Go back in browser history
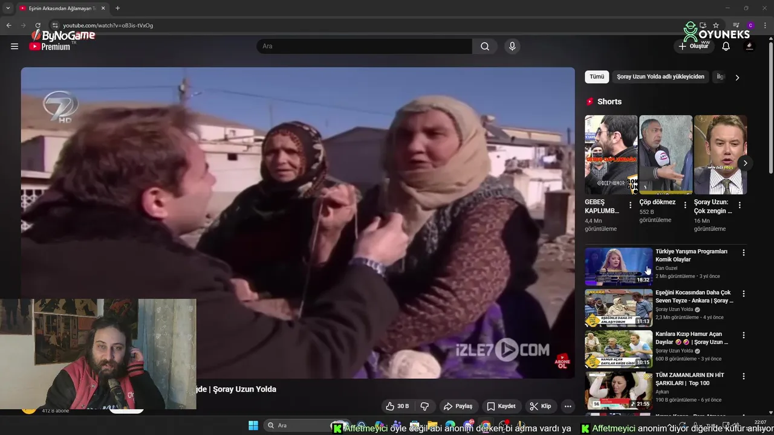Screen dimensions: 774x435 click(x=8, y=25)
